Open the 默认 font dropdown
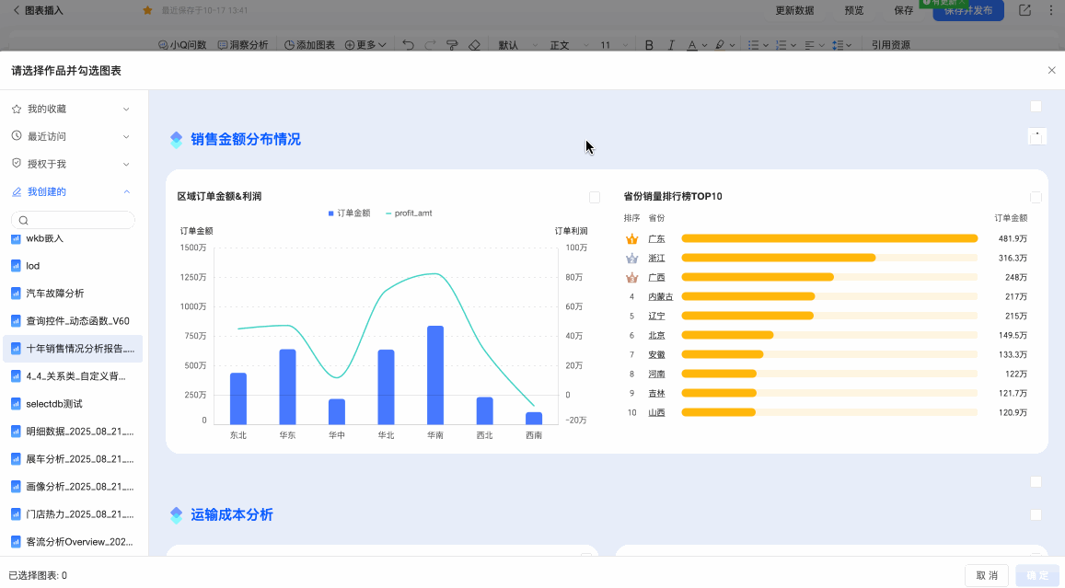The height and width of the screenshot is (588, 1065). click(x=517, y=45)
